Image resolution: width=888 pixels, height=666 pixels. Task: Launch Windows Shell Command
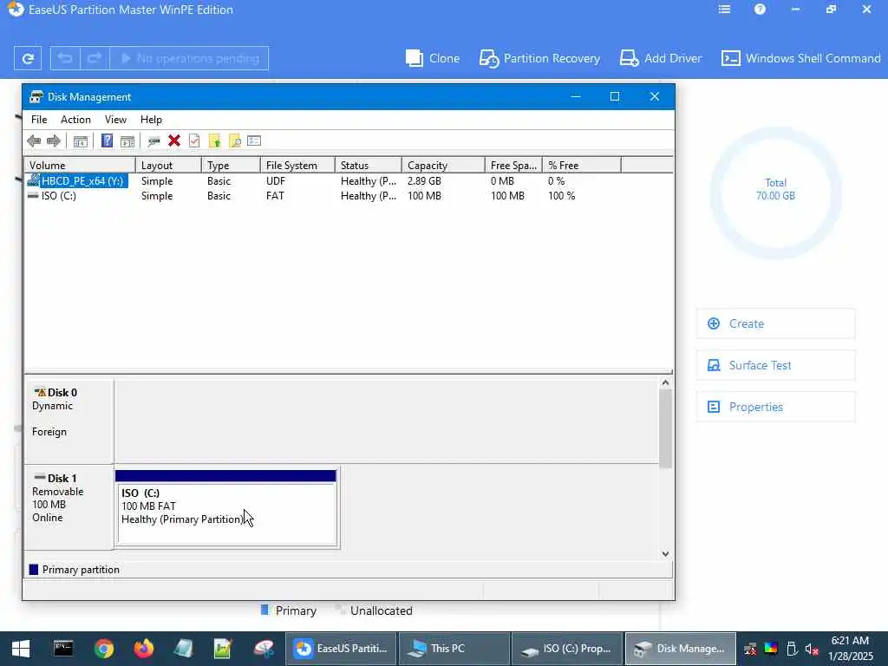(800, 58)
